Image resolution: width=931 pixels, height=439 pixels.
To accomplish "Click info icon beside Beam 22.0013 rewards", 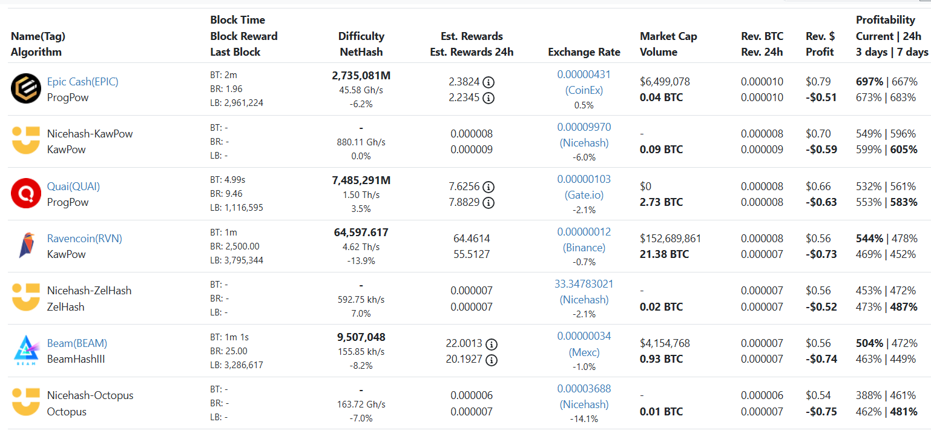I will tap(492, 344).
